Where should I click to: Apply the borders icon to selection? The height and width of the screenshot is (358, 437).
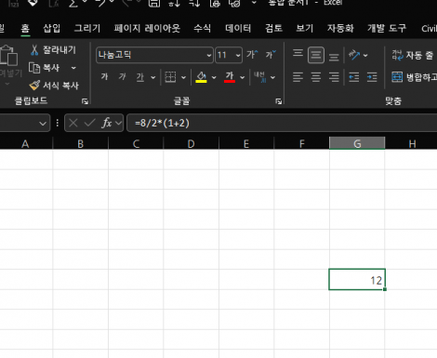click(170, 77)
